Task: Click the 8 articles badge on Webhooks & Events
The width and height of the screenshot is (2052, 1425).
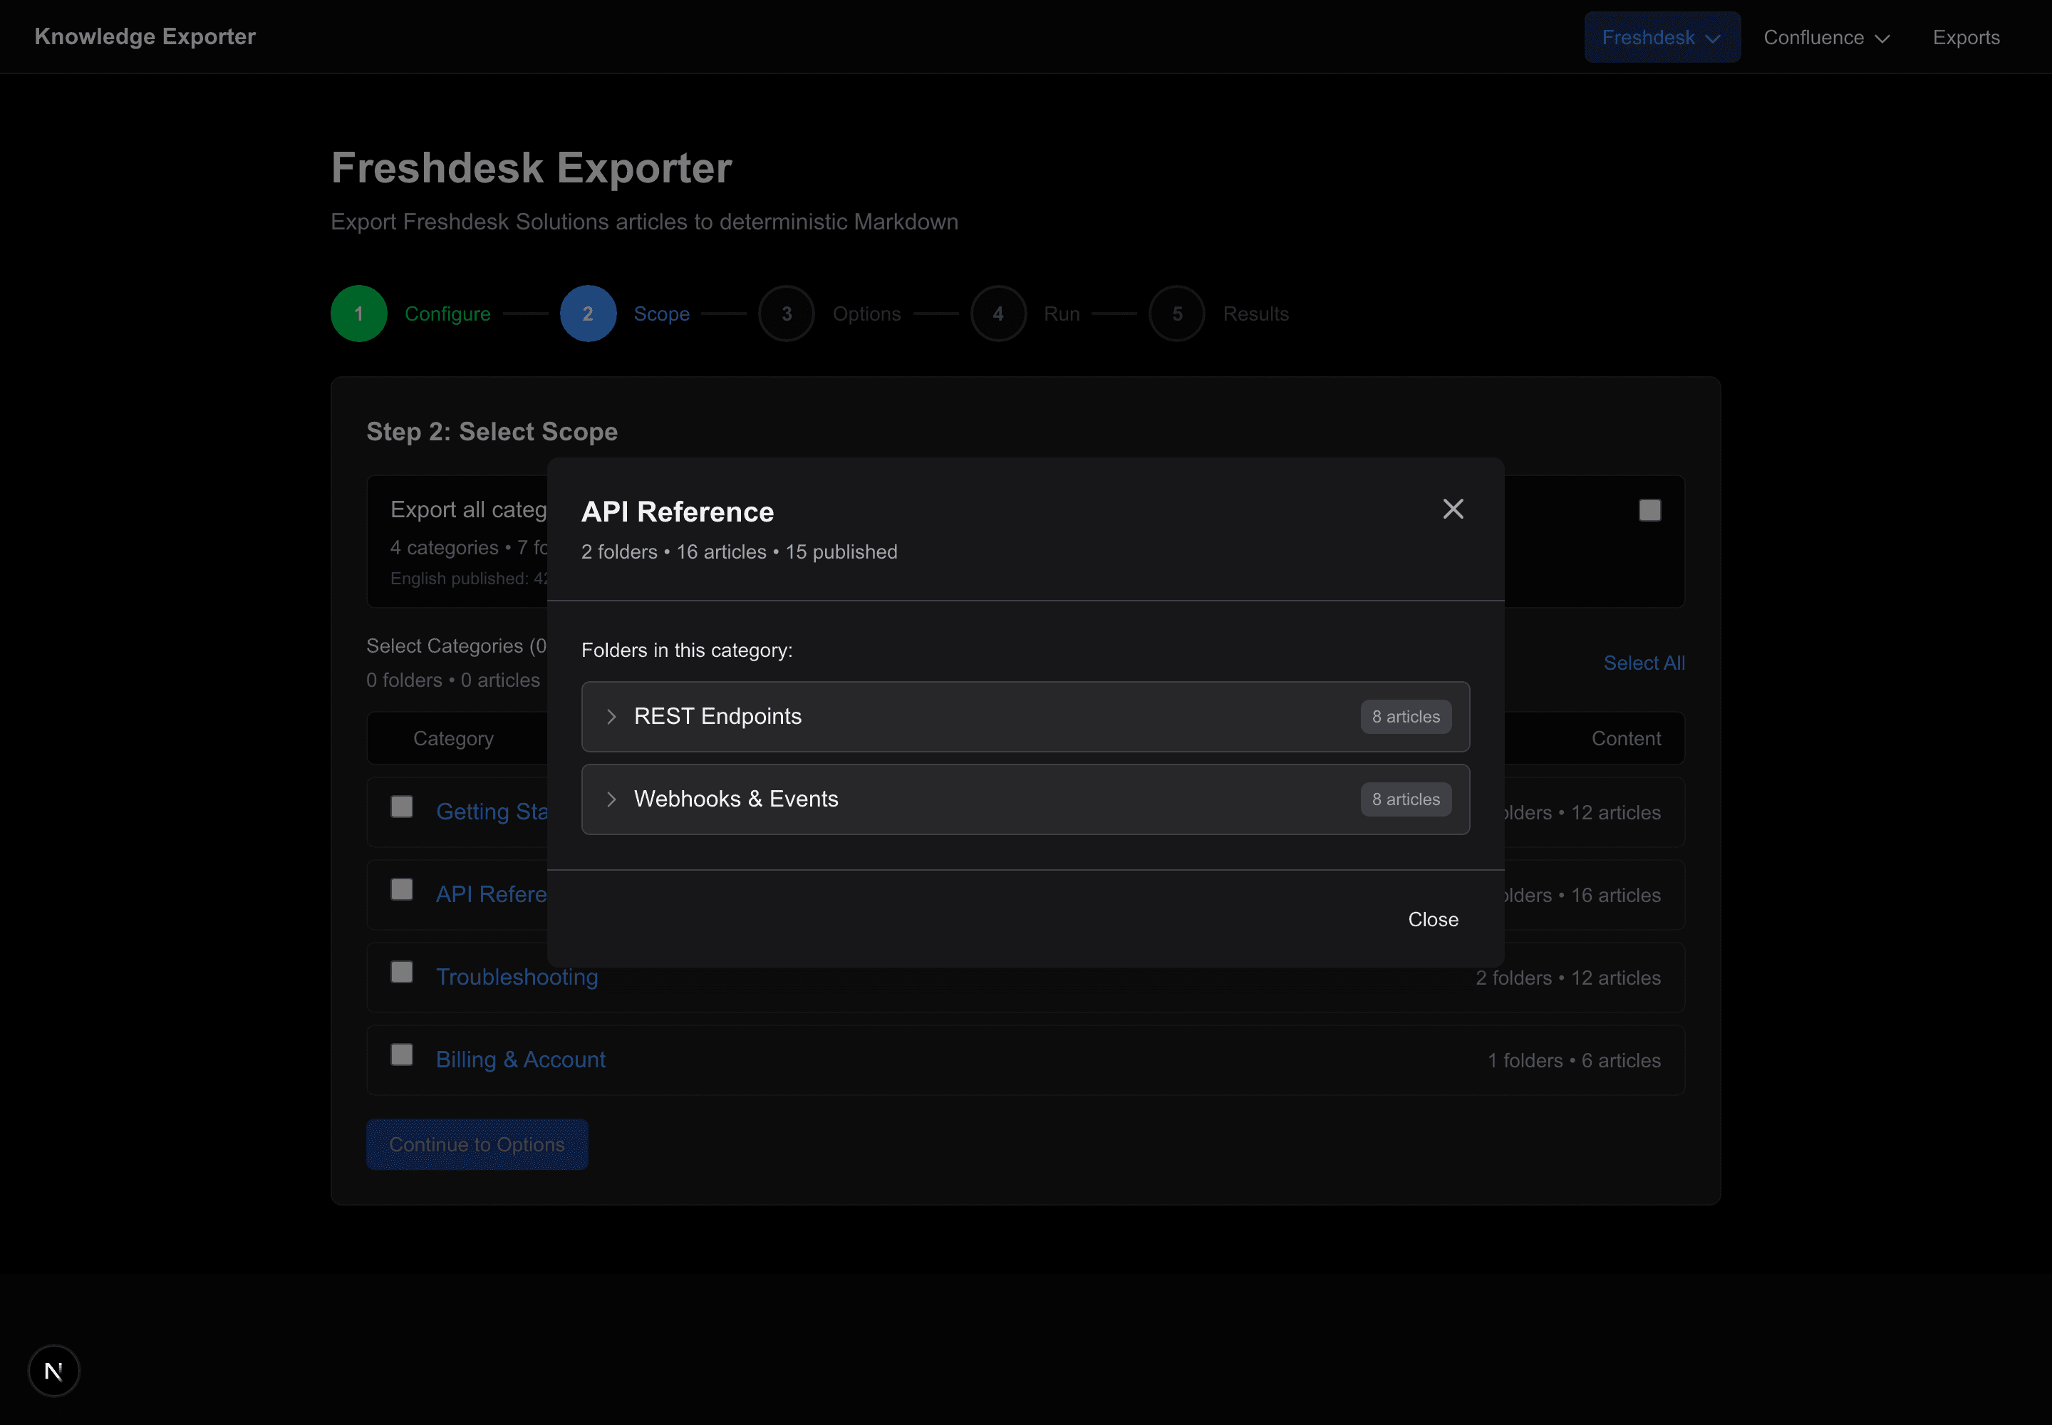Action: tap(1406, 799)
